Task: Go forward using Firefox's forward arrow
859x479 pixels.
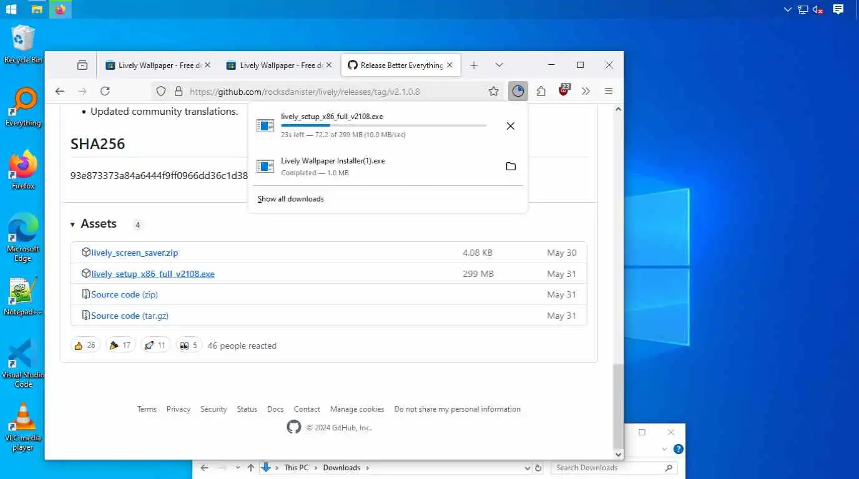Action: [x=82, y=91]
